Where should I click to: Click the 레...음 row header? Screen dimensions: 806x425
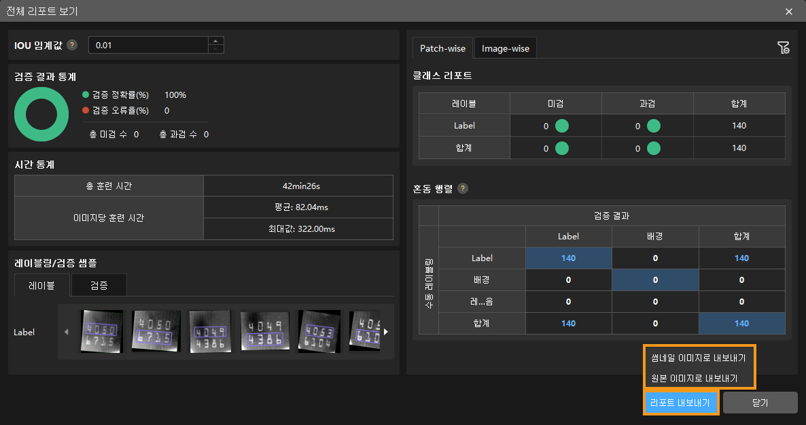pos(482,301)
